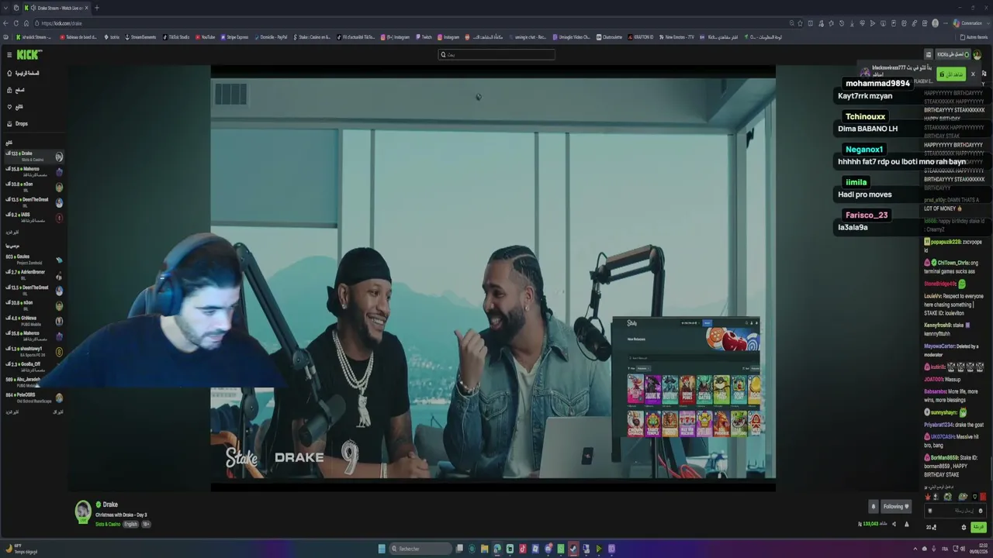Viewport: 993px width, 558px height.
Task: Click the share icon below the stream
Action: pyautogui.click(x=894, y=525)
